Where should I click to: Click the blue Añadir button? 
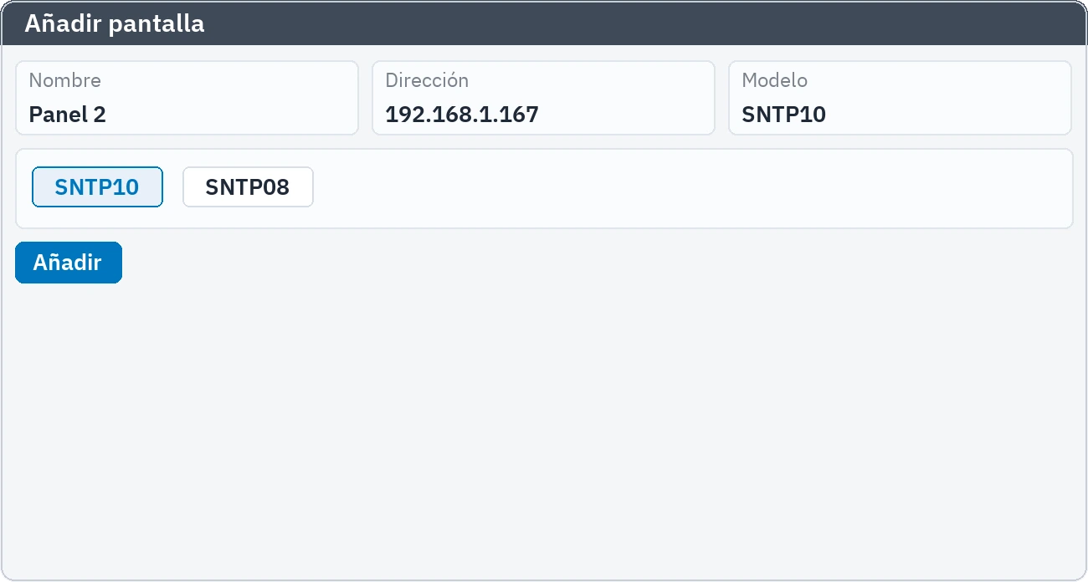pos(69,263)
